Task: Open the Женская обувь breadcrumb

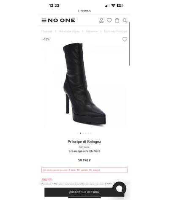Action: [69, 31]
